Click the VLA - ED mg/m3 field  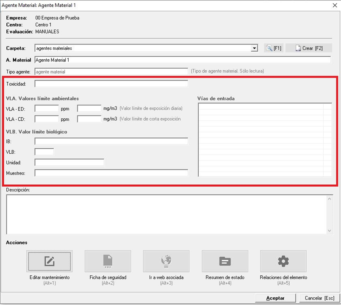89,108
